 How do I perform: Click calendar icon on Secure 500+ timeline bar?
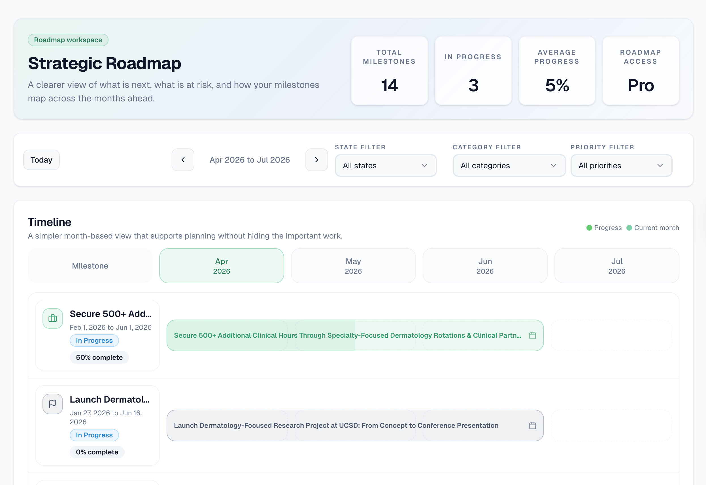coord(532,335)
